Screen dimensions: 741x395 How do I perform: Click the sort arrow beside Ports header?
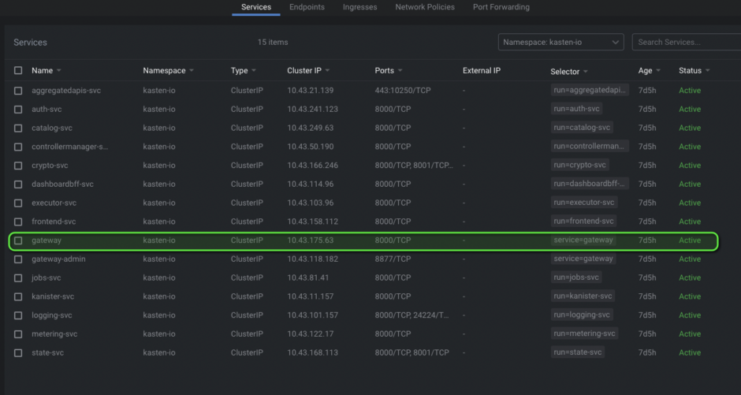[x=400, y=71]
